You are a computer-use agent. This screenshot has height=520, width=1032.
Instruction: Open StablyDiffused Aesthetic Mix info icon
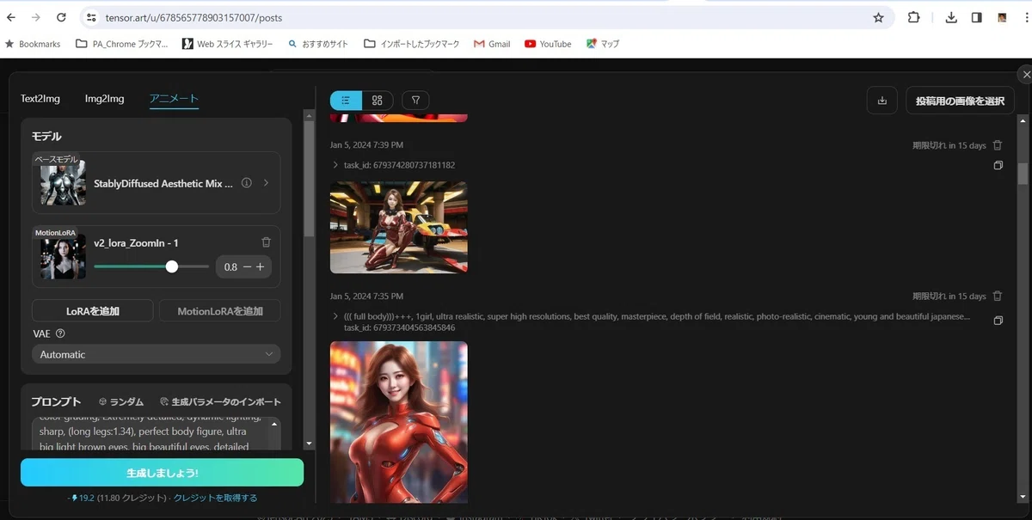247,183
